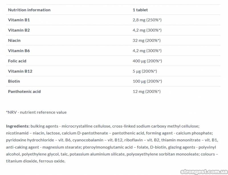Select the Vitamin B1 row label
228x175 pixels.
[x=19, y=20]
